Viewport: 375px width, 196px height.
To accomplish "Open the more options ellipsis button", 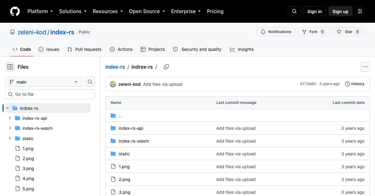I will 365,67.
